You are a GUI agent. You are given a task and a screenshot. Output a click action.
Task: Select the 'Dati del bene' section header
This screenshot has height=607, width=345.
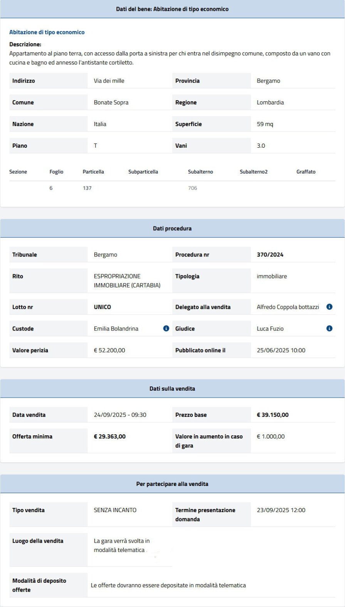pos(172,9)
